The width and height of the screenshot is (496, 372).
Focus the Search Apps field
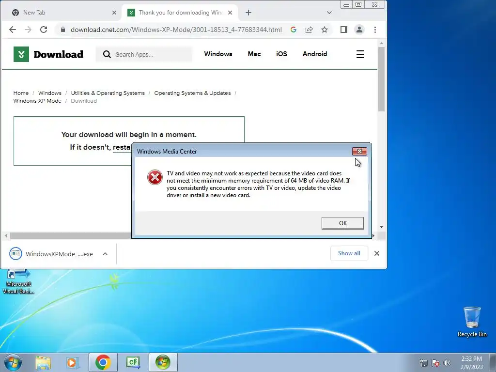coord(144,54)
